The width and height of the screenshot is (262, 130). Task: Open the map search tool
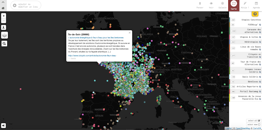(5, 44)
